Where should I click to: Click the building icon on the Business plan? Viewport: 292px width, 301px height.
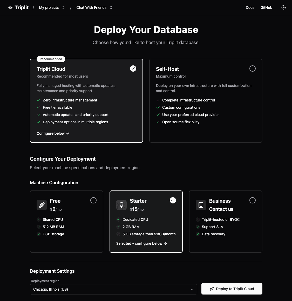coord(201,205)
